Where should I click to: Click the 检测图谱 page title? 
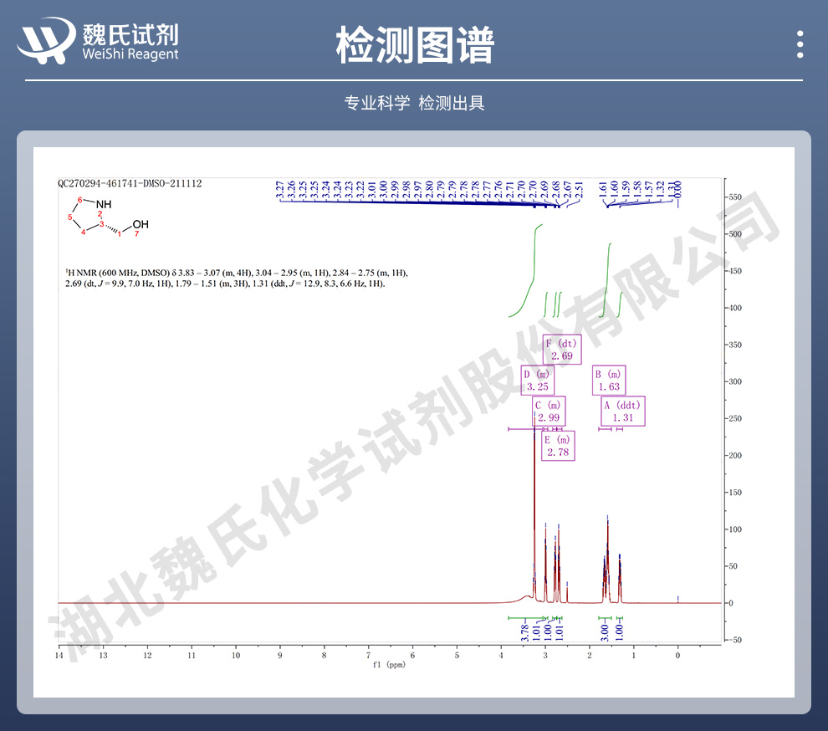(414, 43)
